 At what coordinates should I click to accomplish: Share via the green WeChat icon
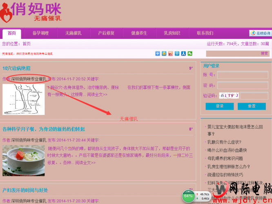pyautogui.click(x=190, y=54)
